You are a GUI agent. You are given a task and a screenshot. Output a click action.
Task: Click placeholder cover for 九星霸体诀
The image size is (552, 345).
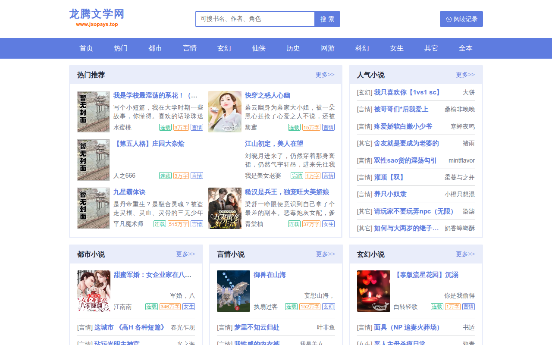94,208
